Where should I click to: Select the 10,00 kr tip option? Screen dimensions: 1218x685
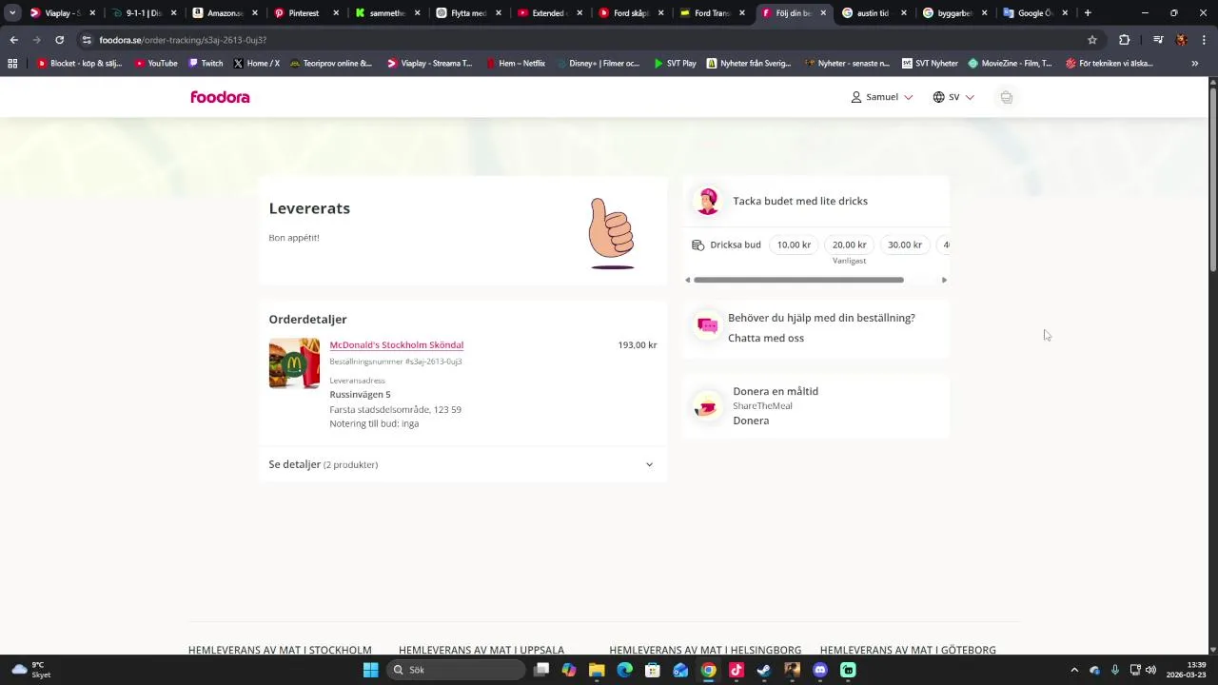click(794, 245)
